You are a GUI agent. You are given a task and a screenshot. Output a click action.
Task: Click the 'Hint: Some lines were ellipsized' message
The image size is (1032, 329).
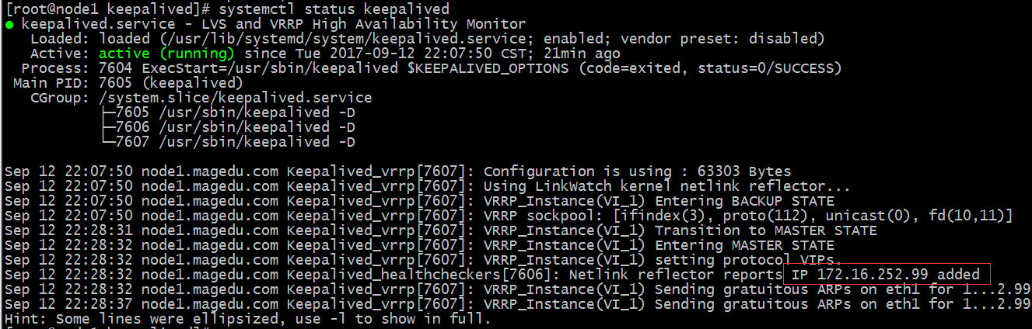[247, 319]
